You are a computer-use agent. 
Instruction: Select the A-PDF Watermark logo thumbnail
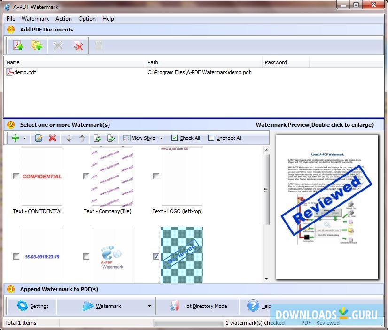112,255
